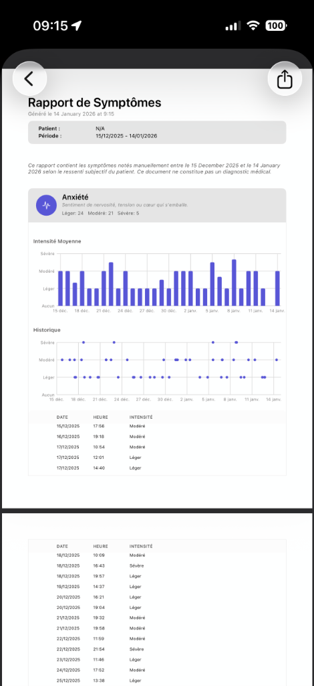Tap the row with time 12:01

[157, 457]
